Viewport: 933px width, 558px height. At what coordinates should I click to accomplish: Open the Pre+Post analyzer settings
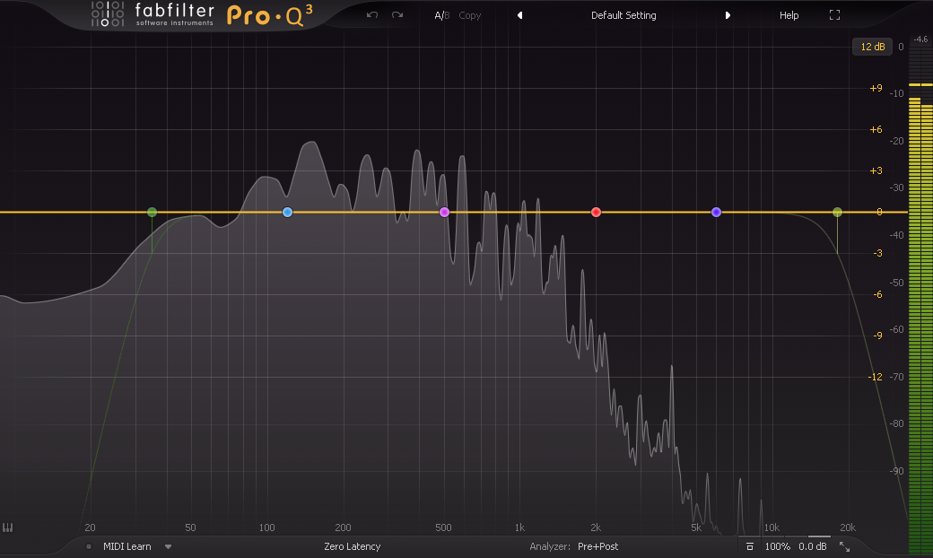pos(597,546)
